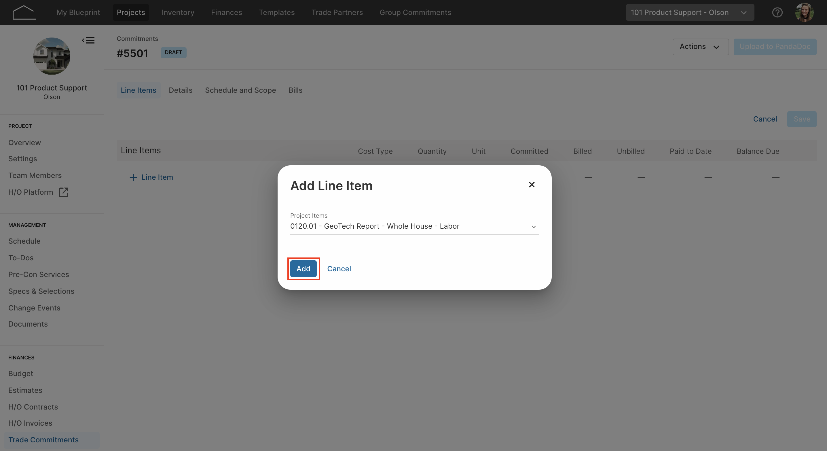Open the Bills tab
Screen dimensions: 827x451
click(295, 90)
